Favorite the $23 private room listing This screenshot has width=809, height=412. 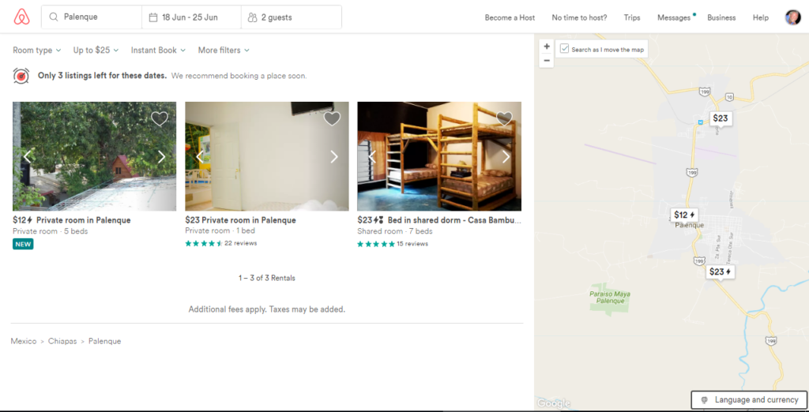332,119
